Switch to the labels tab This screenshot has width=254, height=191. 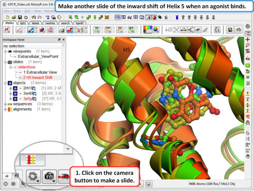pos(36,23)
